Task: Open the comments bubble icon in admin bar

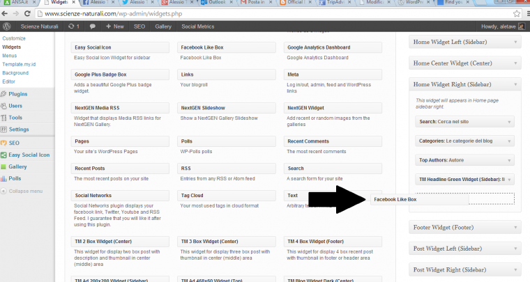Action: pyautogui.click(x=92, y=26)
